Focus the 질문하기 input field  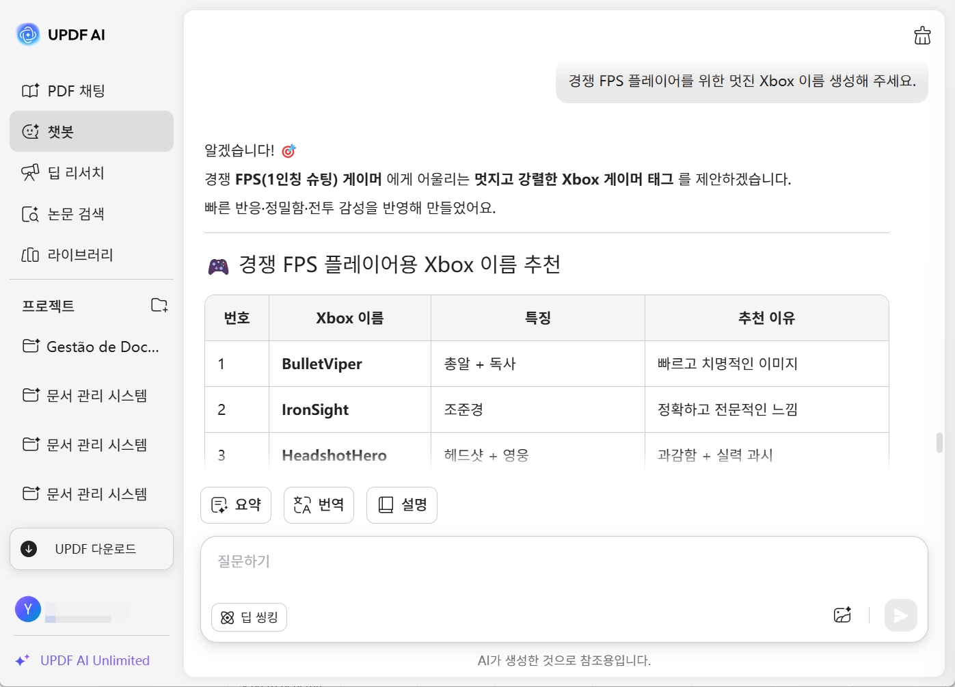564,562
